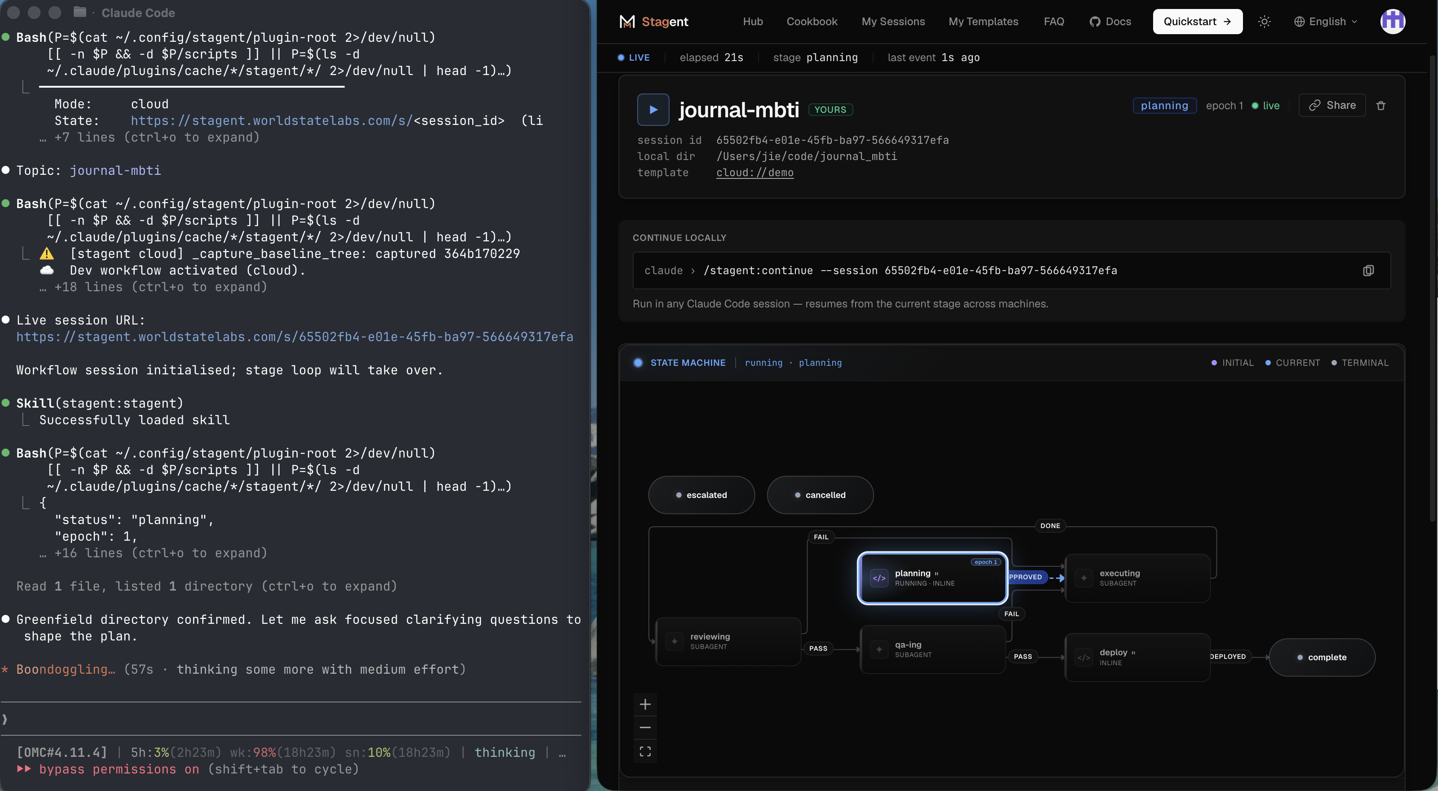Click the terminal prompt input line
This screenshot has width=1438, height=791.
(x=291, y=719)
